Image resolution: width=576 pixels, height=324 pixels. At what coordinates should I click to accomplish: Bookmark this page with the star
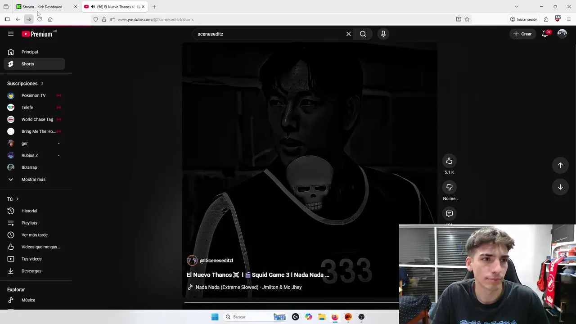pyautogui.click(x=467, y=19)
